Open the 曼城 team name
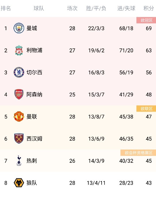Screen dimensions: 156x199 point(32,28)
